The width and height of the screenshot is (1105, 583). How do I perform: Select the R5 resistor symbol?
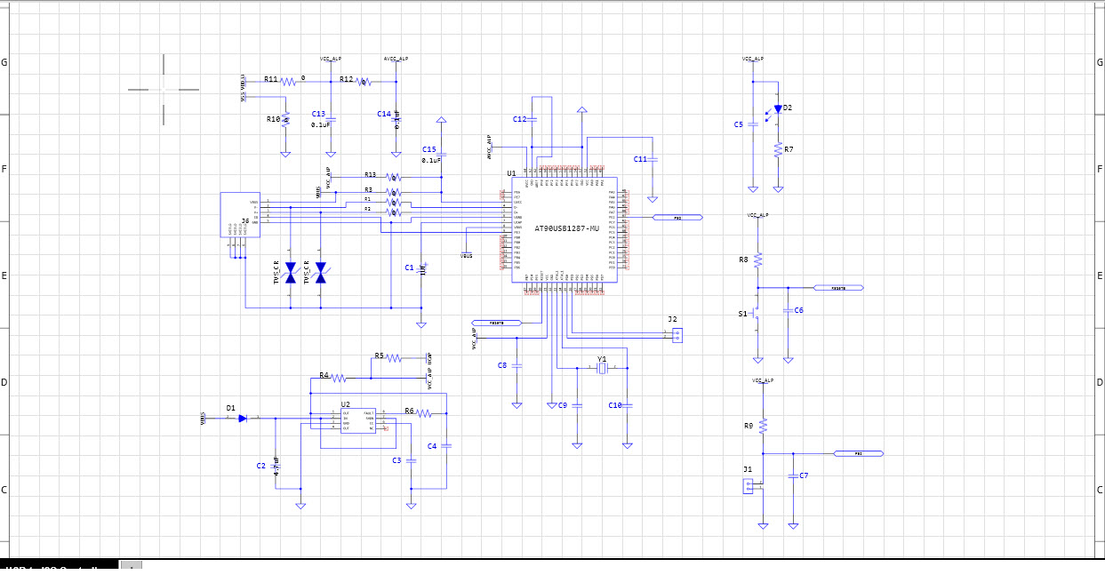coord(394,358)
